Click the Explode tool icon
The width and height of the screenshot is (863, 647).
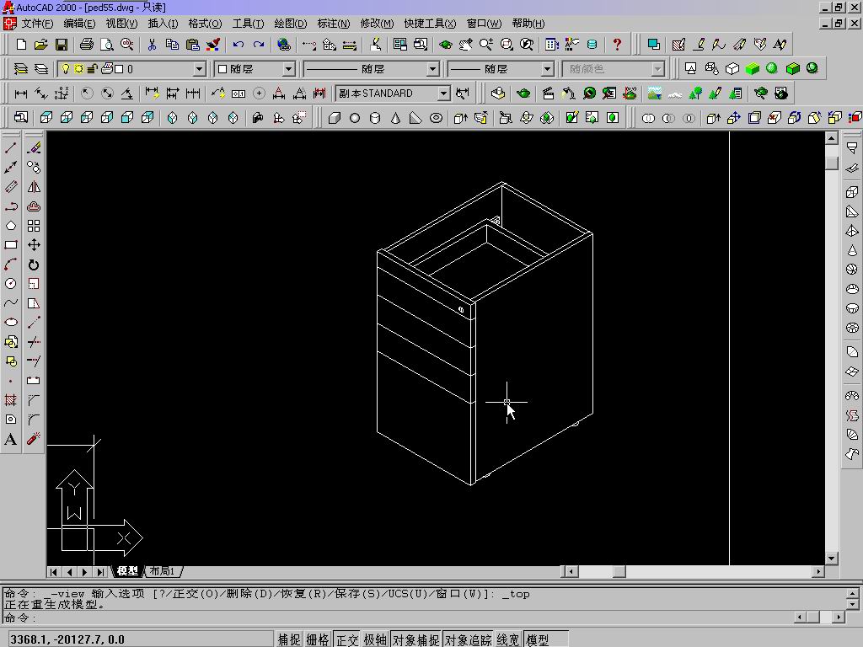click(x=34, y=439)
